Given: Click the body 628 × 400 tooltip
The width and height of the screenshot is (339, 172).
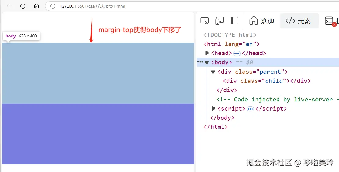Looking at the screenshot, I should pos(21,36).
